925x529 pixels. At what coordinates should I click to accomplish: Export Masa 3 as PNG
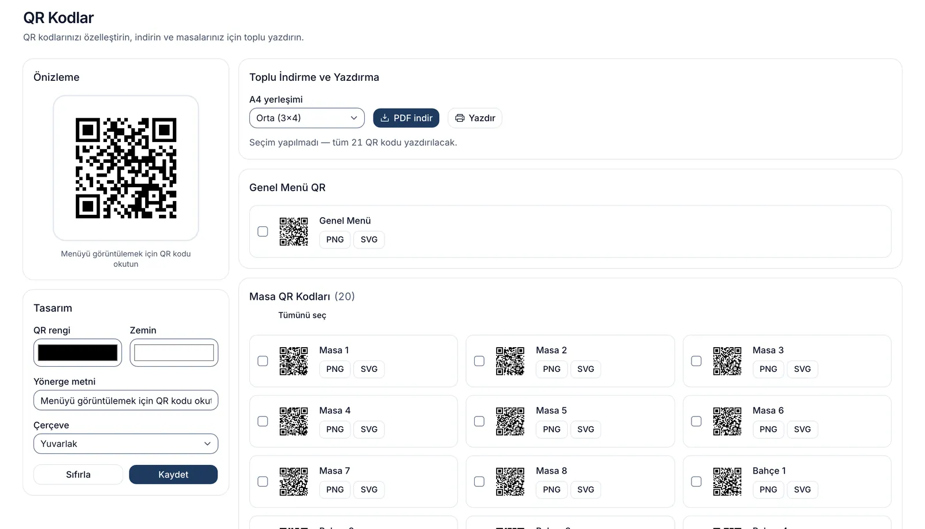pos(768,369)
